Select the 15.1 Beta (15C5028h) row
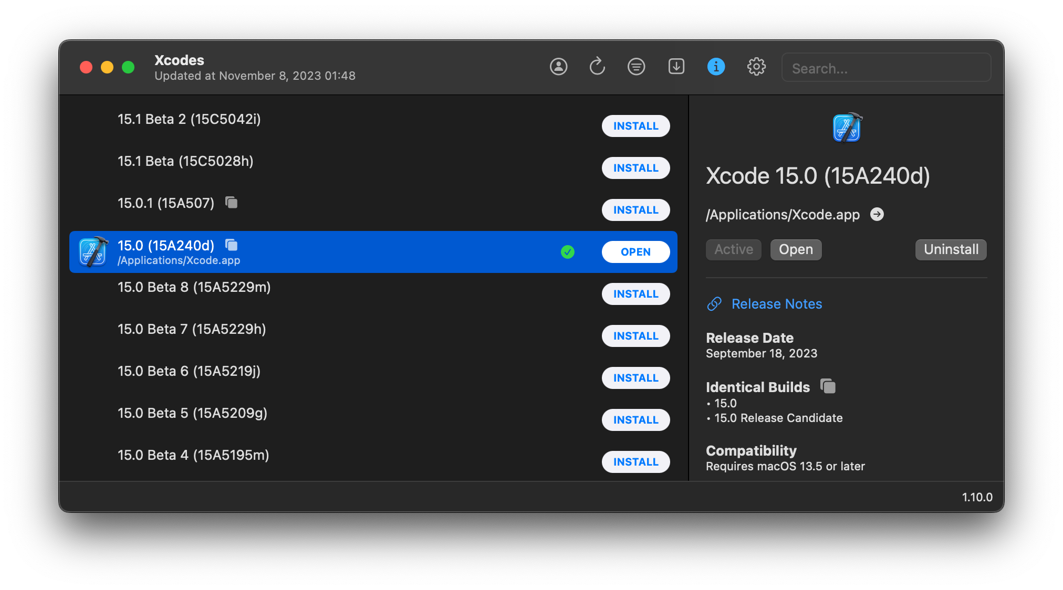1063x590 pixels. 373,168
